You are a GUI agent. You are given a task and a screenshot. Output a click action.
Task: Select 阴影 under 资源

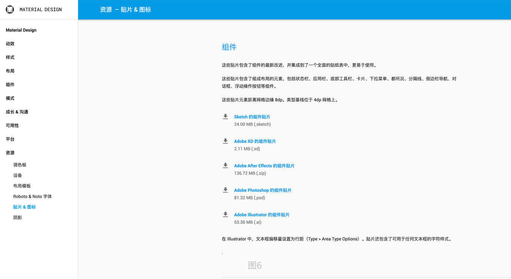(18, 217)
